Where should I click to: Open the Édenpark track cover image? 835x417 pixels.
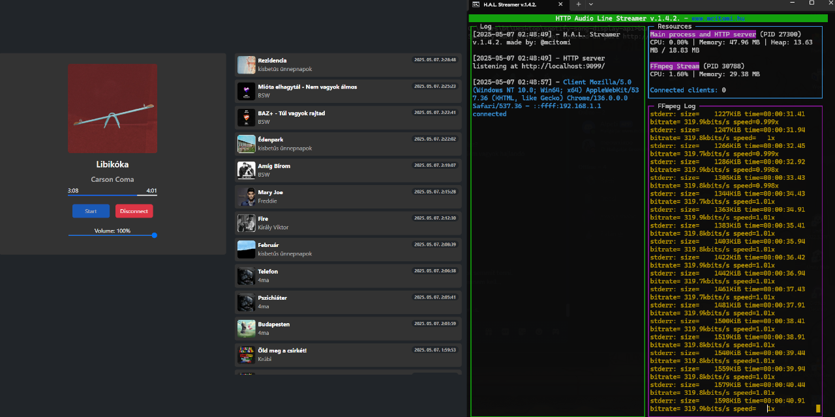247,144
